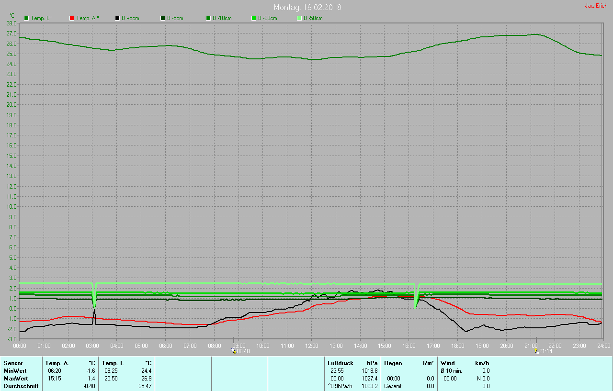Click the black B +5cm legend swatch
The height and width of the screenshot is (391, 613).
[117, 18]
